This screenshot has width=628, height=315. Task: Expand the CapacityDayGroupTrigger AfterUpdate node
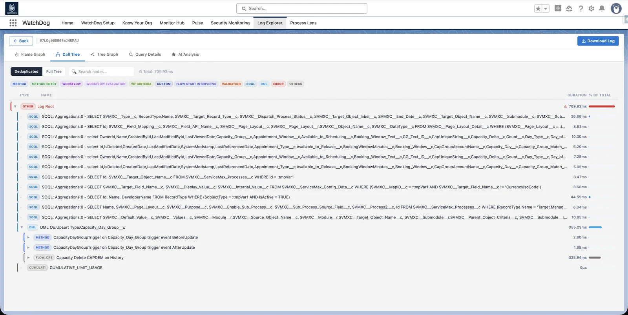coord(28,248)
